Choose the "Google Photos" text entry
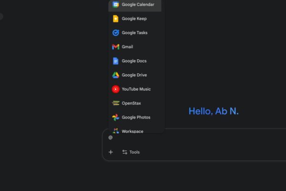Screen dimensions: 286x191 [x=136, y=117]
